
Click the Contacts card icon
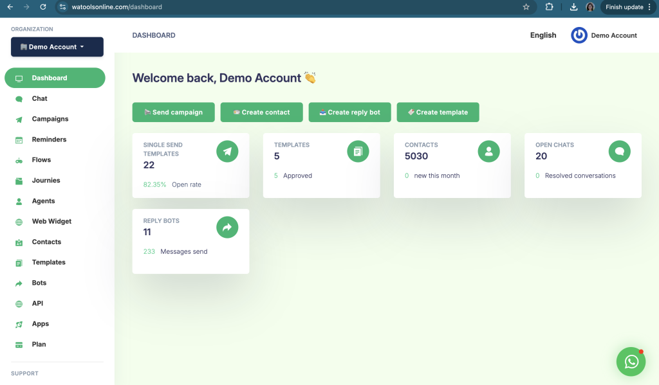pos(19,243)
